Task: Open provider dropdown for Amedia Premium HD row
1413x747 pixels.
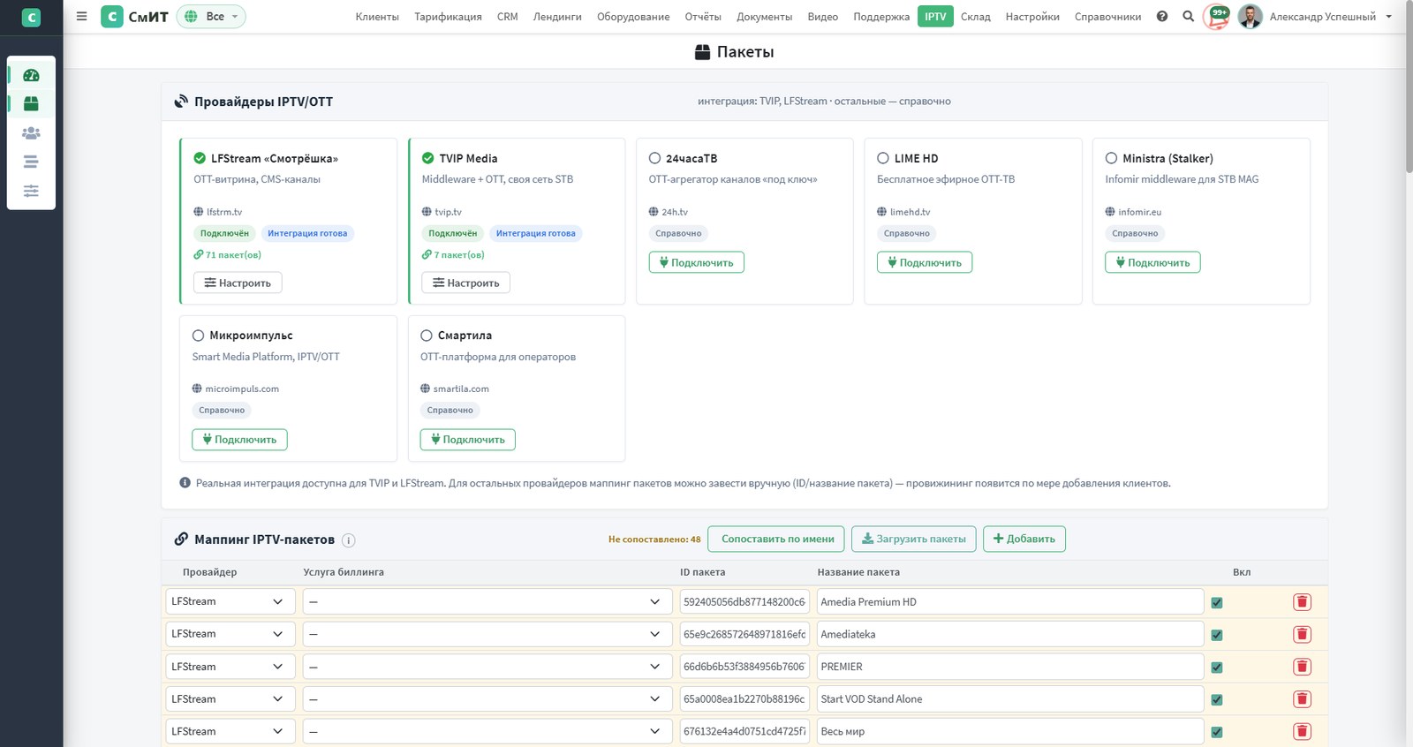Action: coord(230,601)
